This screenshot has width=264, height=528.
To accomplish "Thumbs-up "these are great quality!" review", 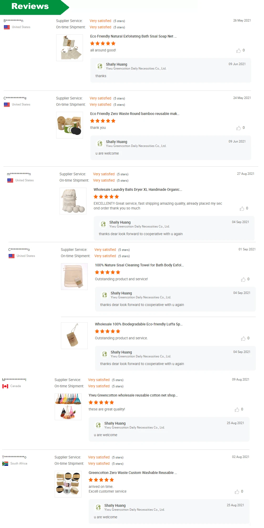I will coord(237,410).
